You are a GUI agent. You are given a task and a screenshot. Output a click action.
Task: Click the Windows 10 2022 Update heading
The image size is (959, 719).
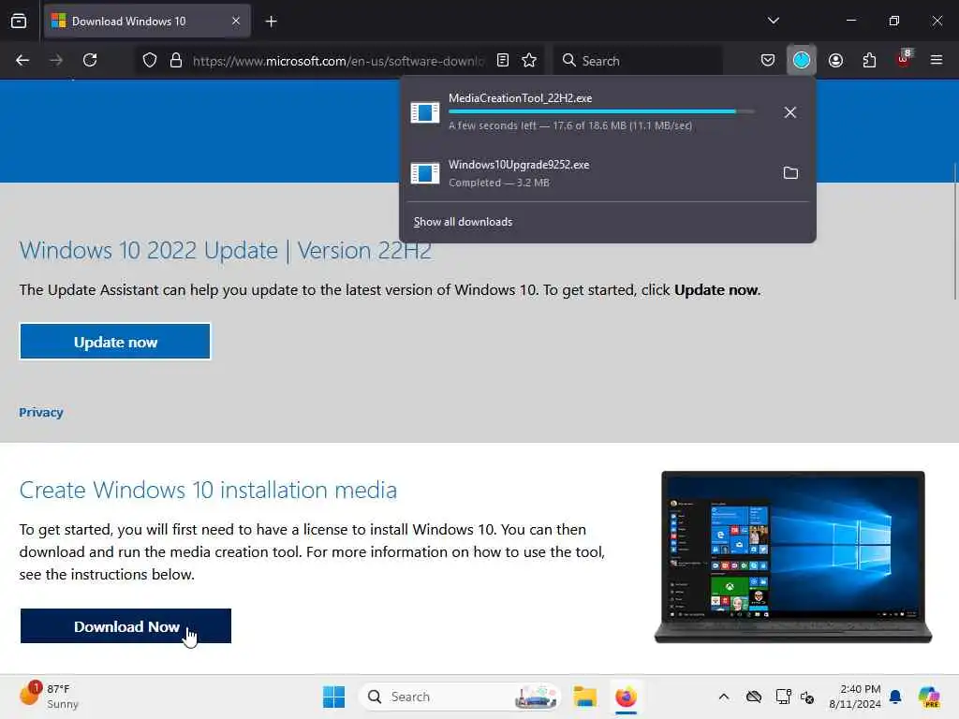click(x=225, y=251)
